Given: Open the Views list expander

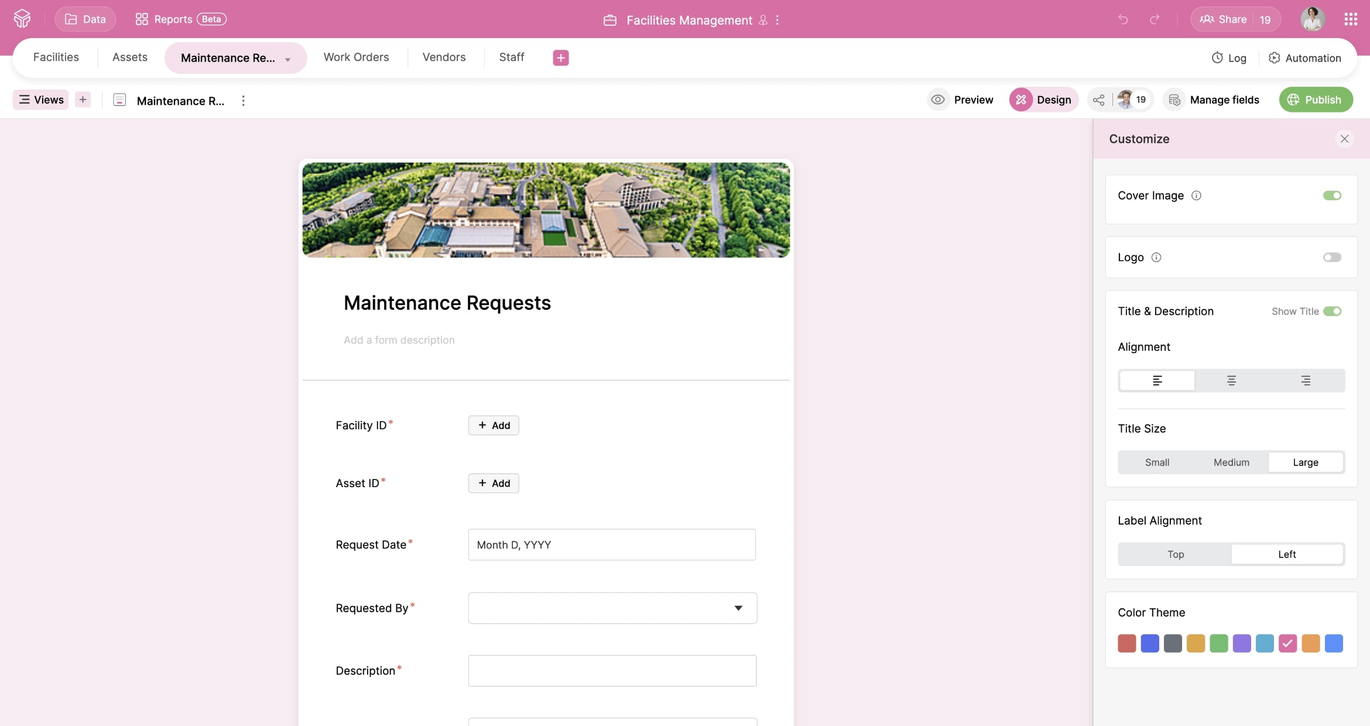Looking at the screenshot, I should pyautogui.click(x=40, y=100).
